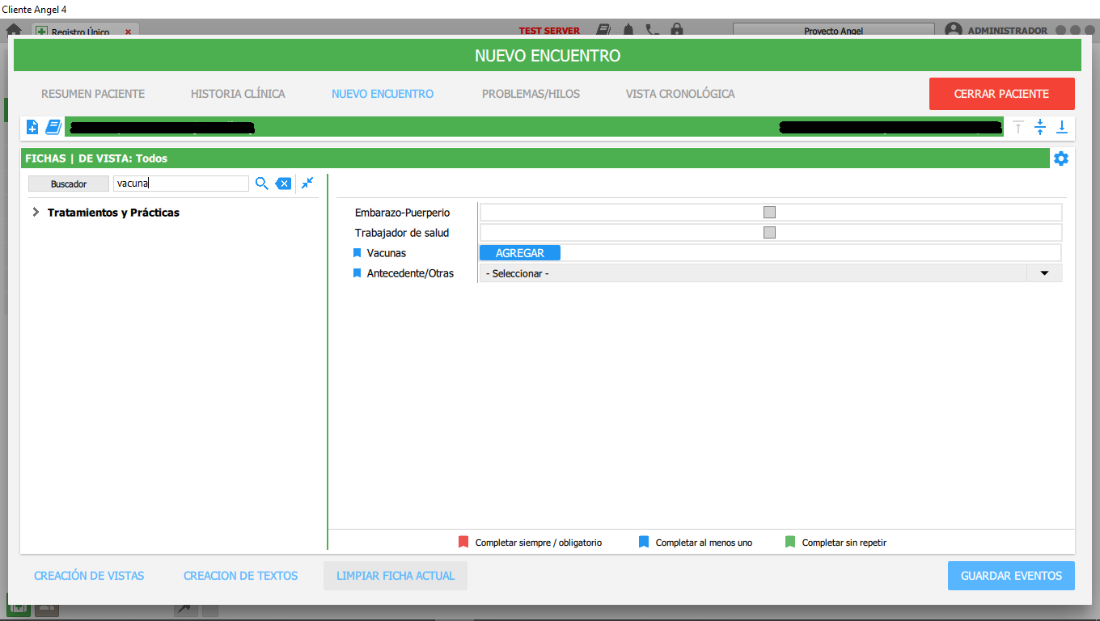The image size is (1100, 621).
Task: Click into the search field containing vacuna
Action: [x=180, y=184]
